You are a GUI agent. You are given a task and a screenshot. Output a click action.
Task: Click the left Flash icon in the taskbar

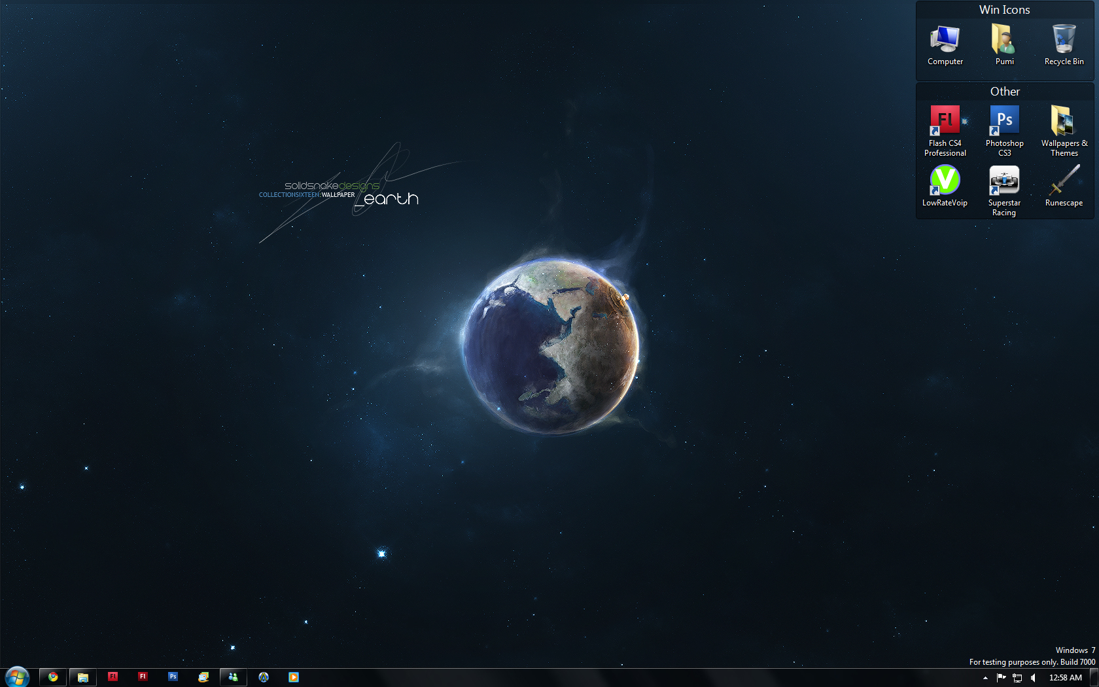point(113,677)
